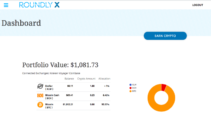Click the Portfolio Value: $1,081.73 heading
This screenshot has width=211, height=114.
click(60, 65)
